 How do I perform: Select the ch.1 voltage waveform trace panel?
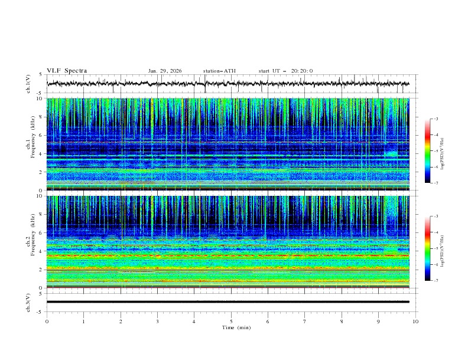click(230, 84)
